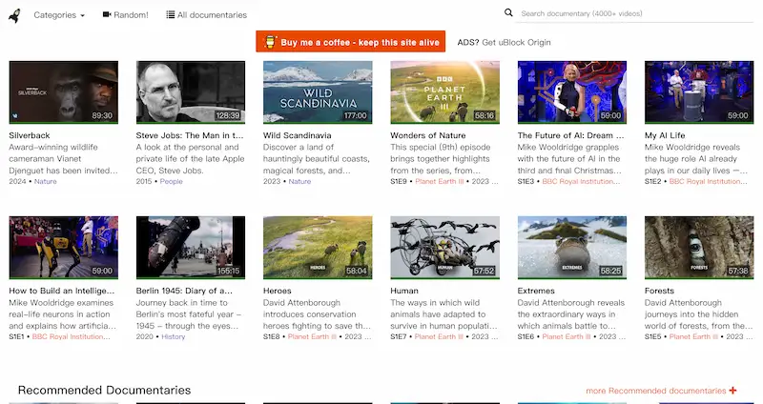The width and height of the screenshot is (763, 404).
Task: Select Nature category under Wild Scandinavia
Action: tap(299, 181)
